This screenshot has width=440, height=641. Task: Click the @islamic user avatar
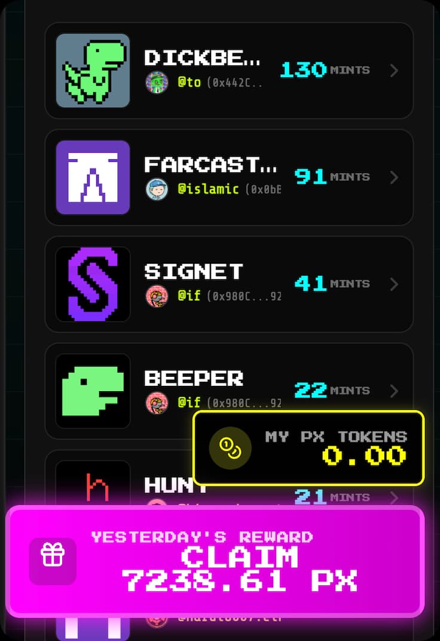click(x=157, y=189)
